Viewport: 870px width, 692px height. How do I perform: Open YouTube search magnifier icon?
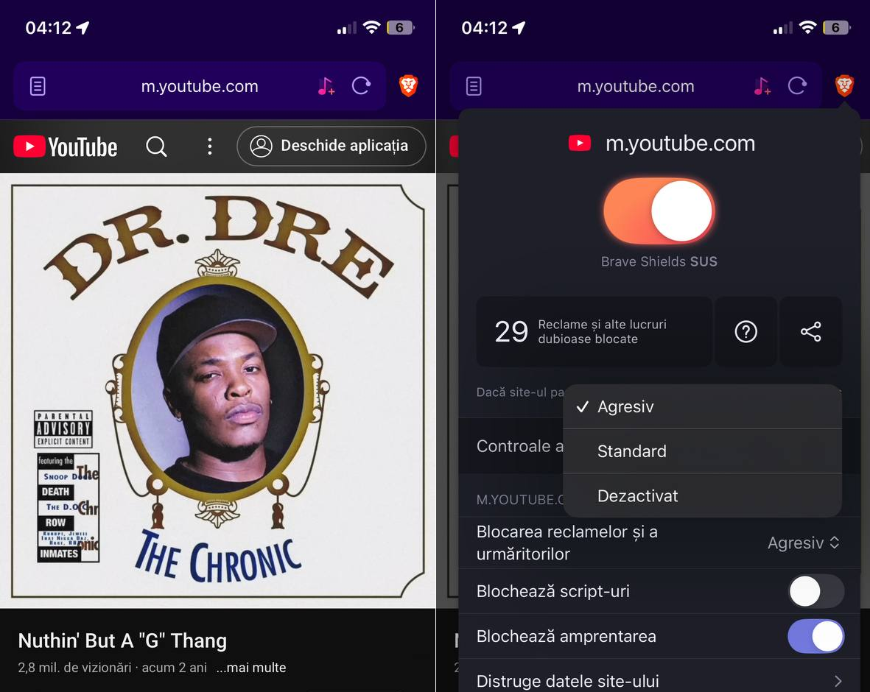point(156,146)
